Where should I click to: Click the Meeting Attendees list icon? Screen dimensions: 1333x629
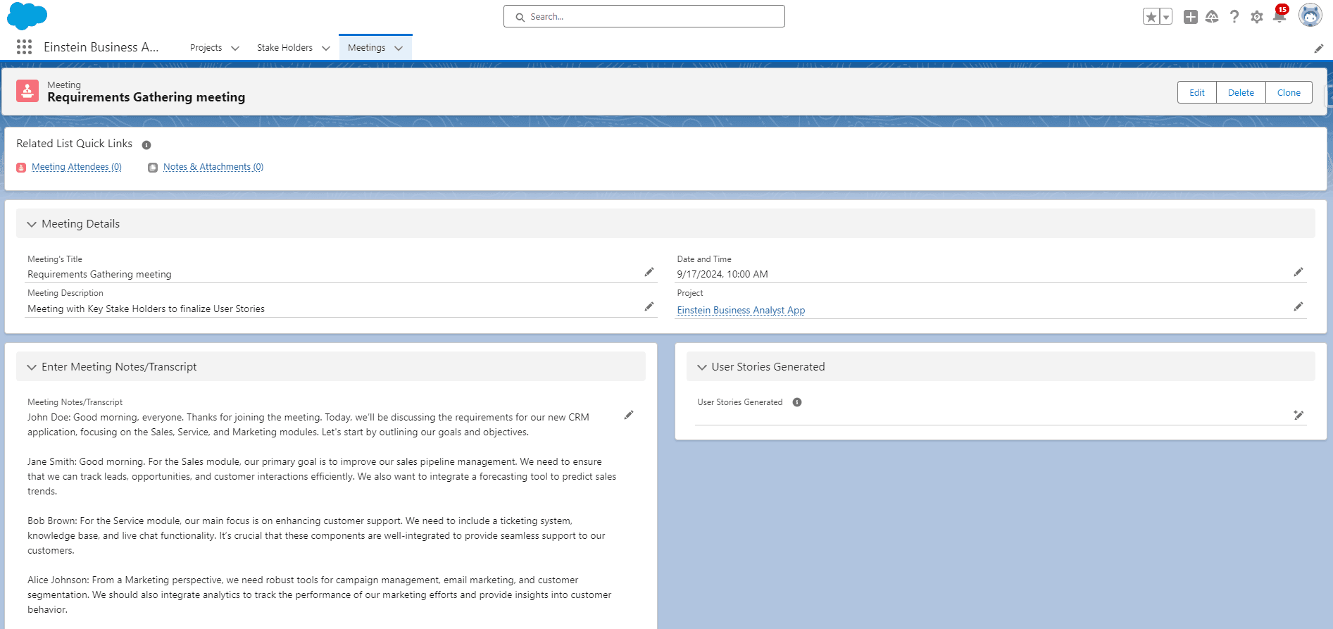pos(21,168)
